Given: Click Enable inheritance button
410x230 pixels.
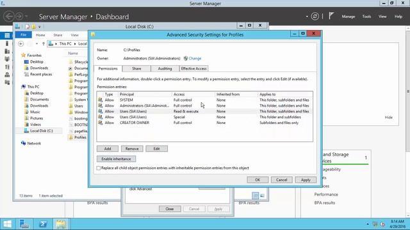Looking at the screenshot, I should [x=116, y=159].
